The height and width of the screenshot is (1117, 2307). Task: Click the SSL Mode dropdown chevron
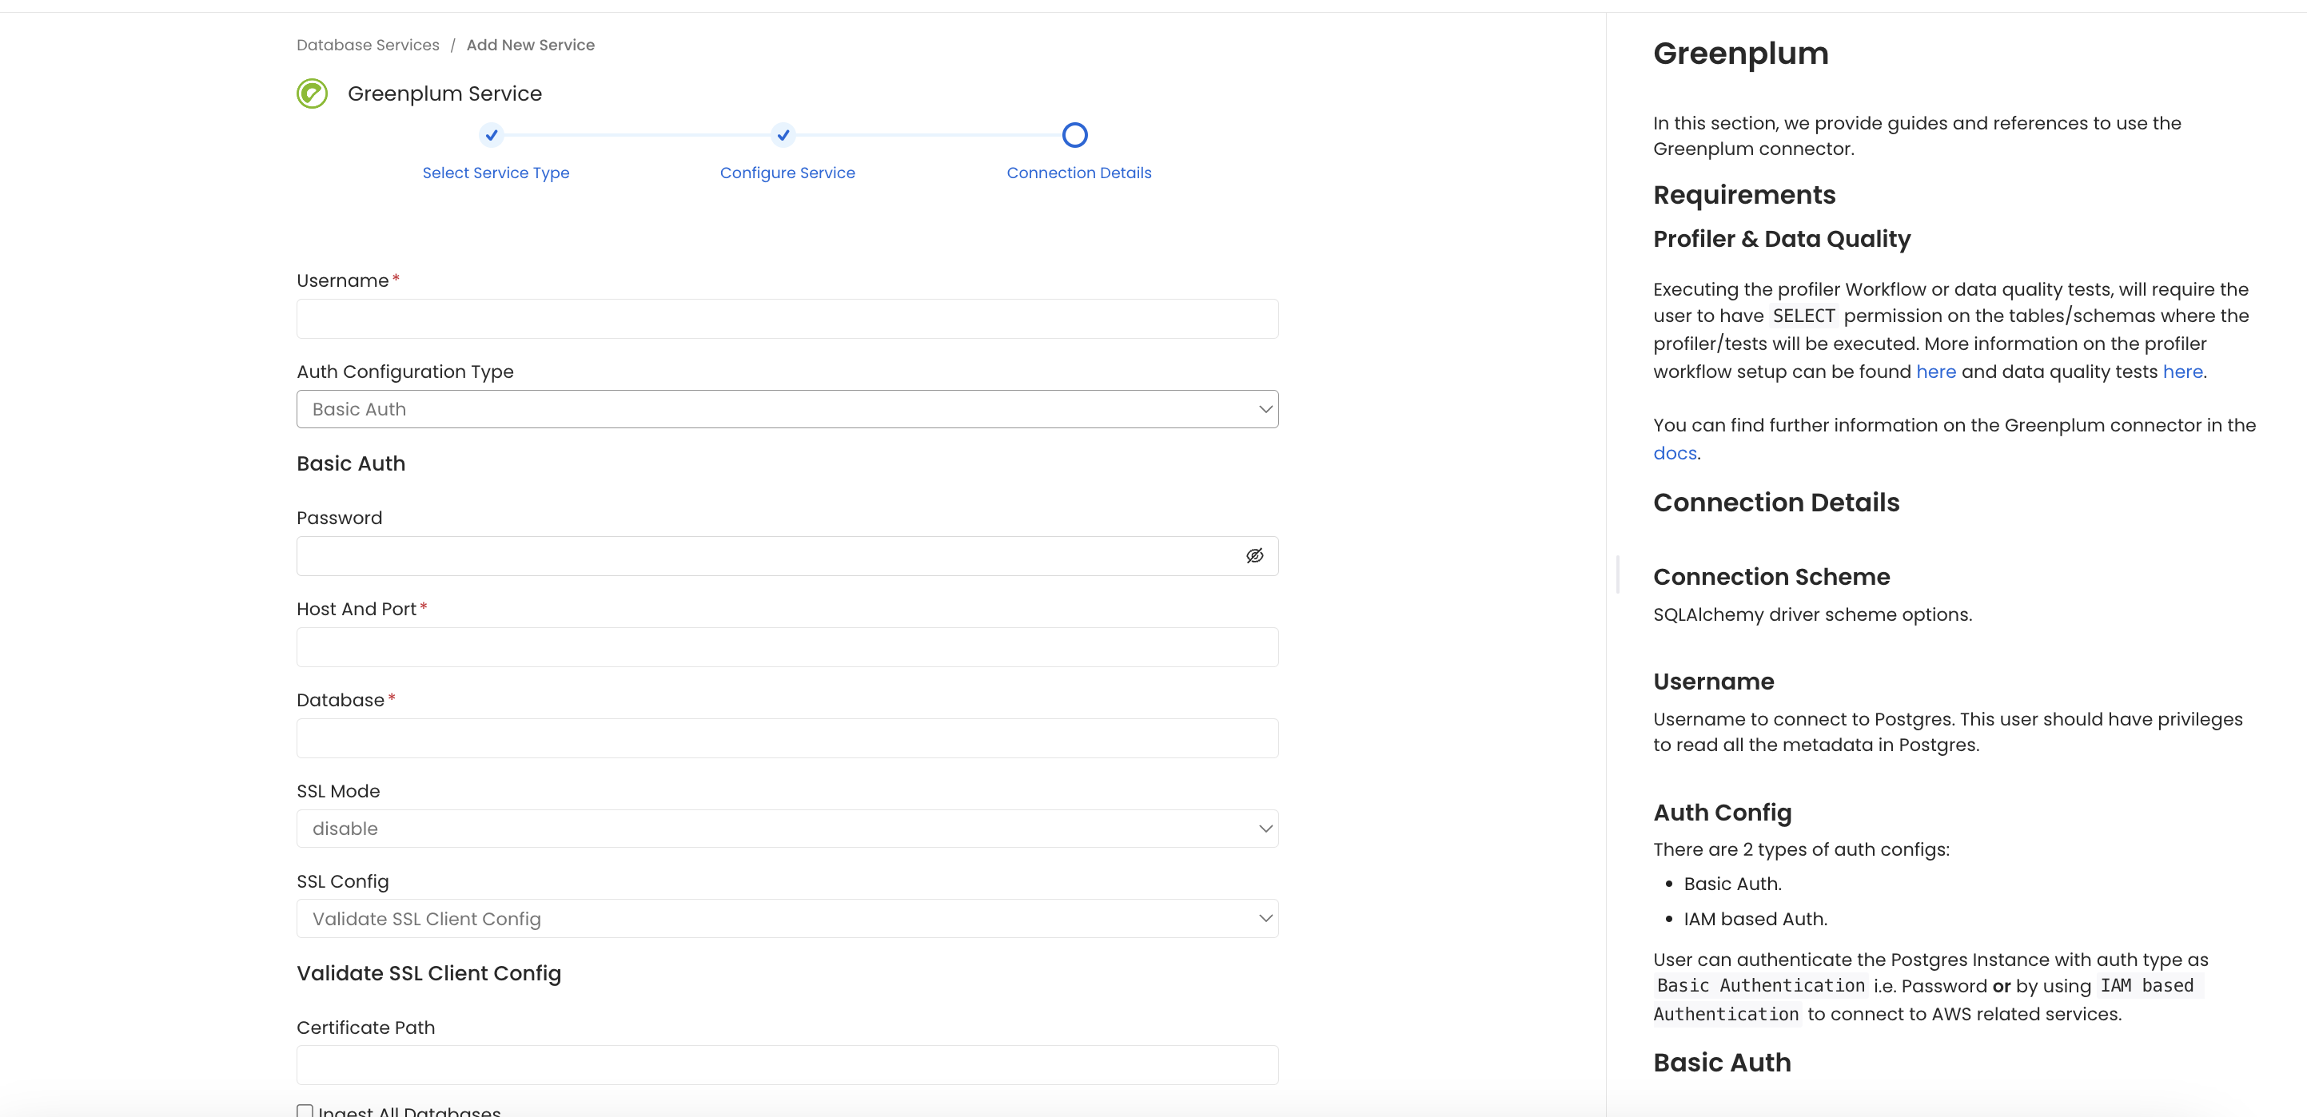(1265, 829)
